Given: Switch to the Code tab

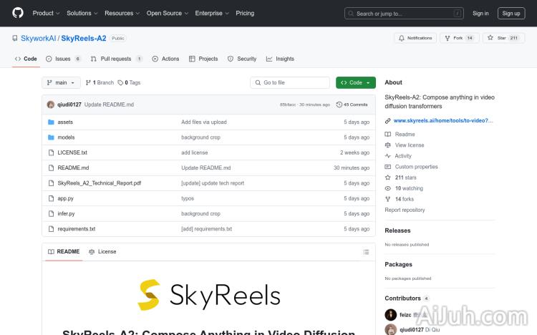Looking at the screenshot, I should pos(26,59).
